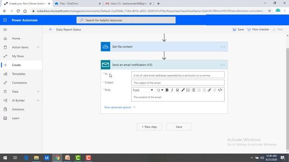Insert a hyperlink in the body
This screenshot has width=289, height=162.
(x=210, y=90)
